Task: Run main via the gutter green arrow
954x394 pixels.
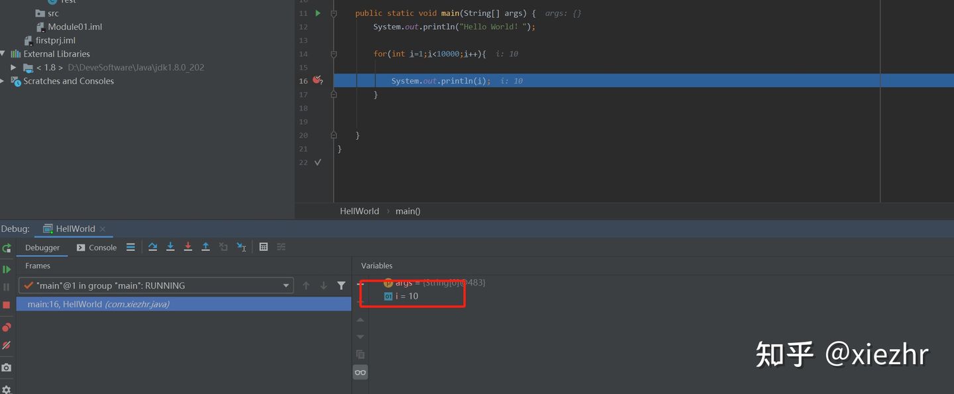Action: (317, 13)
